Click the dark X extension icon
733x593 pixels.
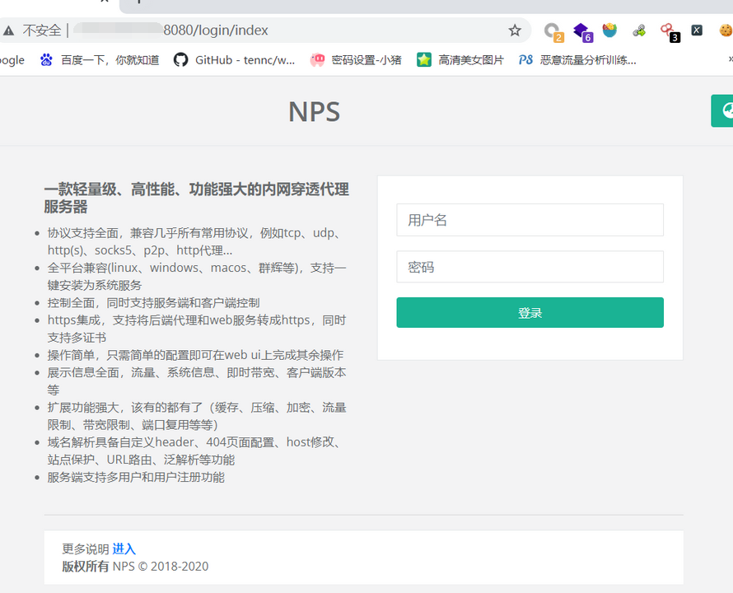pyautogui.click(x=697, y=30)
